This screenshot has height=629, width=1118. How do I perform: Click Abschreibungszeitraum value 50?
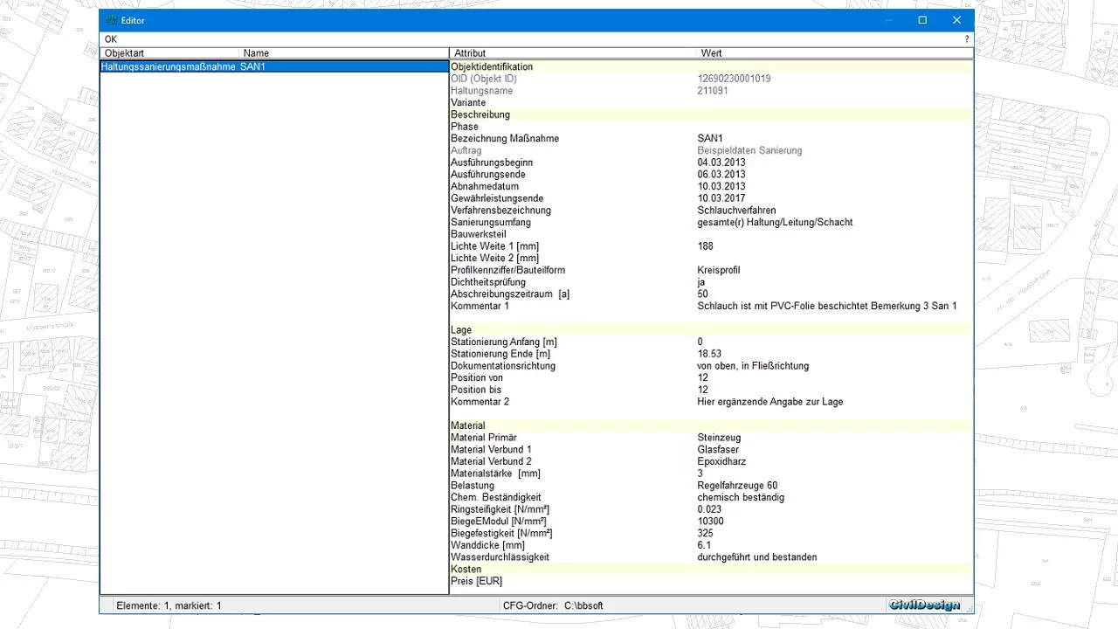[x=703, y=294]
